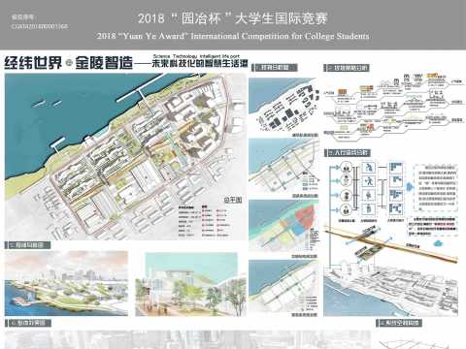Click the '人行流线分析' section header
The image size is (466, 349).
point(348,152)
